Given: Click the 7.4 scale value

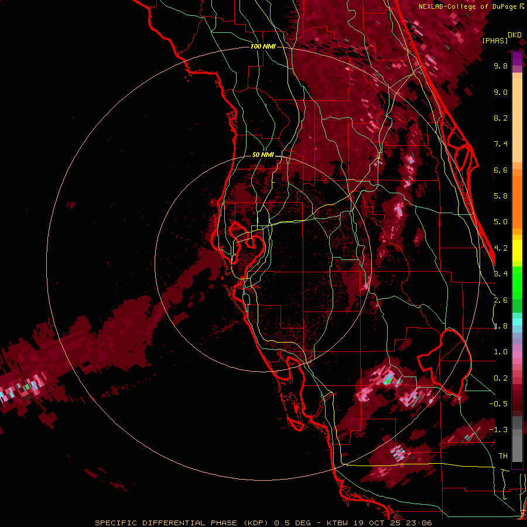Looking at the screenshot, I should 501,144.
